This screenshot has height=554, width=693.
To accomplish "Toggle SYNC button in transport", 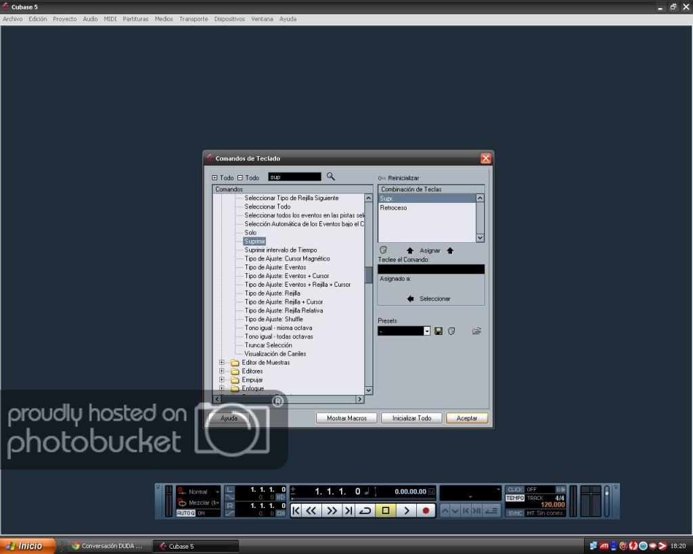I will tap(515, 513).
